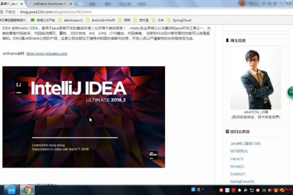Screen dimensions: 293x195
Task: Open the 007项目(4) category
Action: [239, 151]
